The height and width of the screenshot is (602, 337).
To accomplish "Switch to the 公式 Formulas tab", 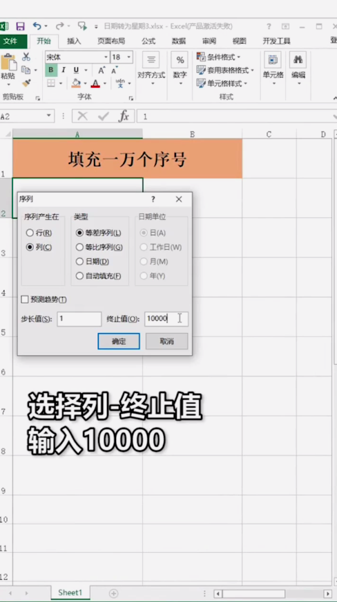I will click(148, 41).
